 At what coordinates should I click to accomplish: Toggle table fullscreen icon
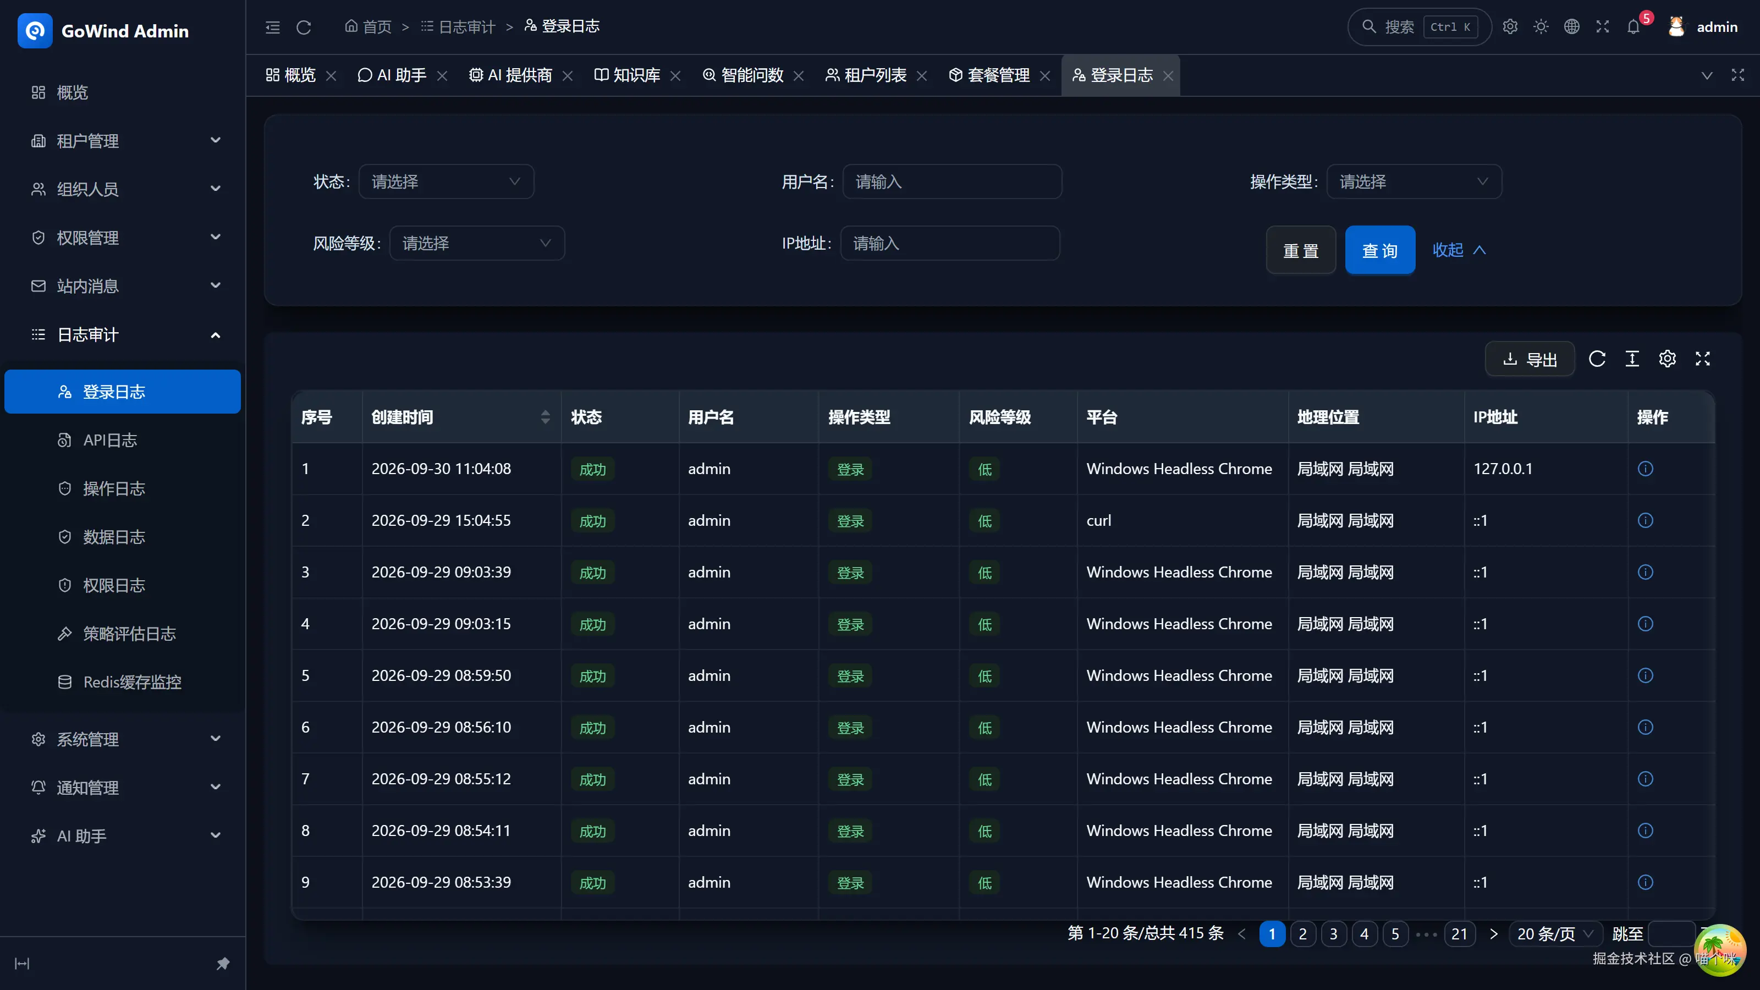pos(1703,359)
